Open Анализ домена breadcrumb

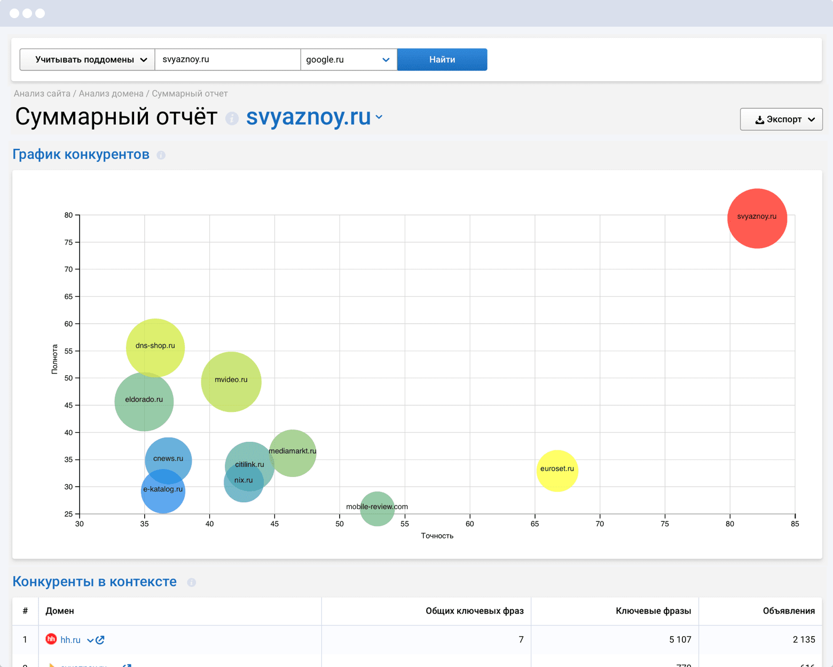point(111,93)
